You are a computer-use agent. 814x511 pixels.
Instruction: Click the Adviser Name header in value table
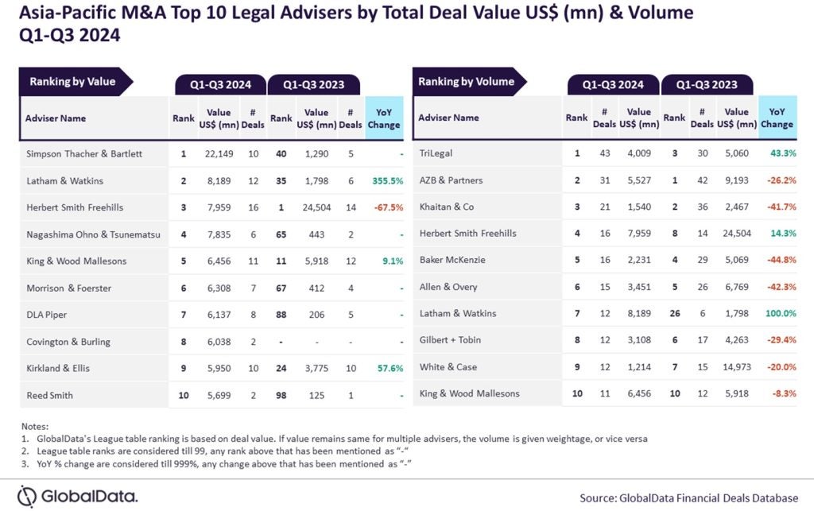tap(56, 118)
